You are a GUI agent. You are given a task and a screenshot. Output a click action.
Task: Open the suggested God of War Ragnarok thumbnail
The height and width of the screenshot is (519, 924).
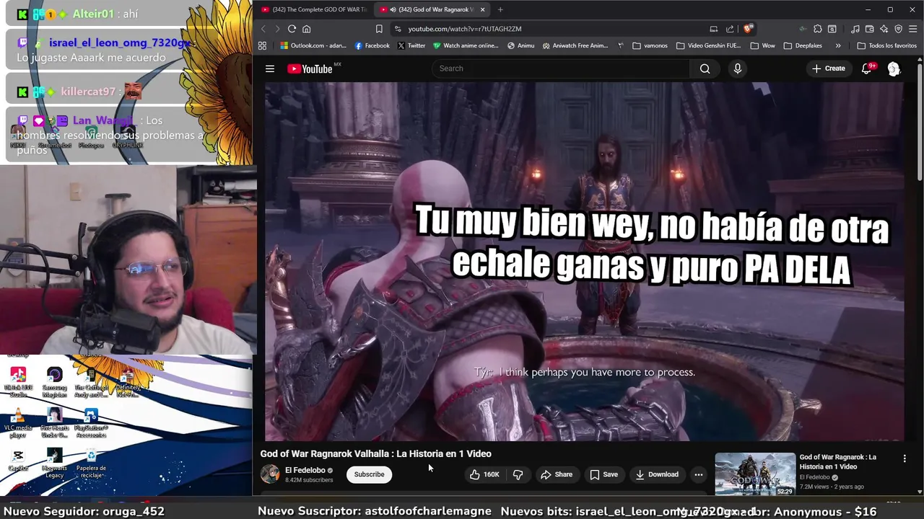[x=755, y=474]
